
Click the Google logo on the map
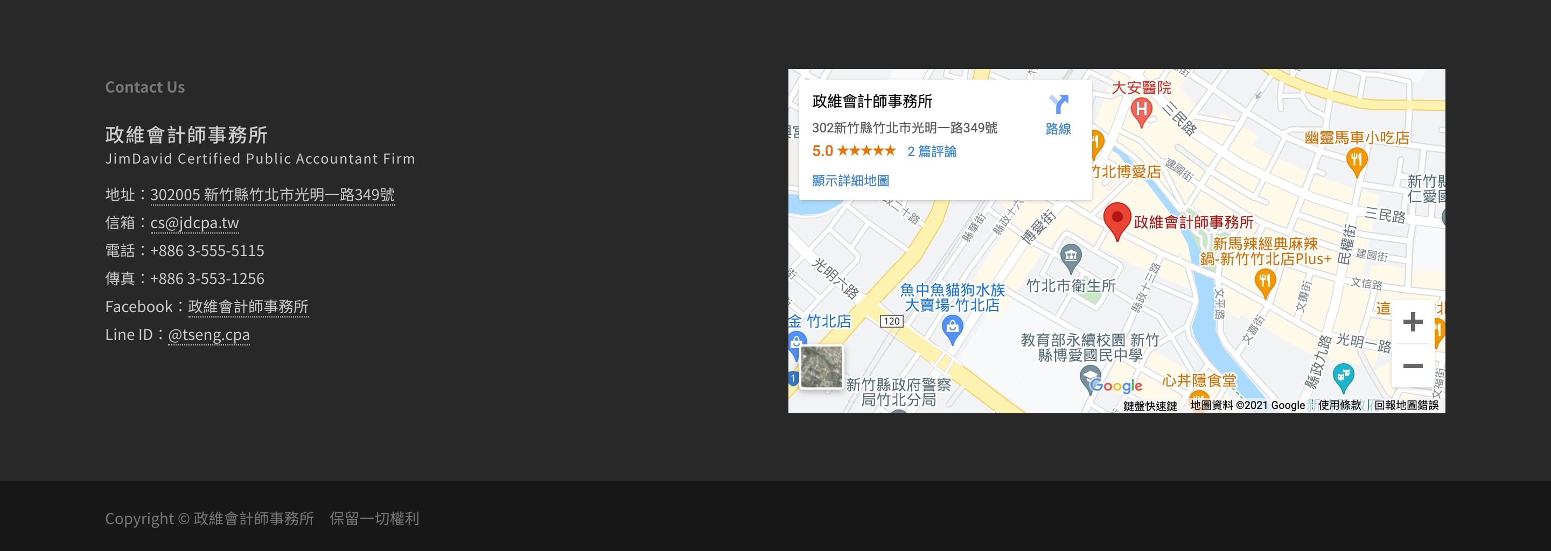pos(1116,386)
